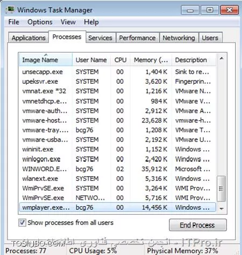Click the scrollbar down arrow
Image resolution: width=242 pixels, height=255 pixels.
(x=222, y=209)
